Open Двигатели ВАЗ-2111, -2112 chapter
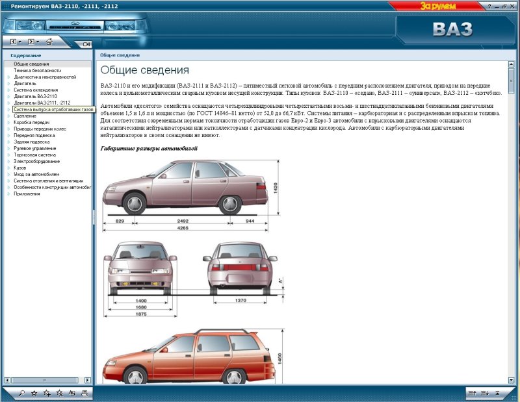 pyautogui.click(x=42, y=103)
